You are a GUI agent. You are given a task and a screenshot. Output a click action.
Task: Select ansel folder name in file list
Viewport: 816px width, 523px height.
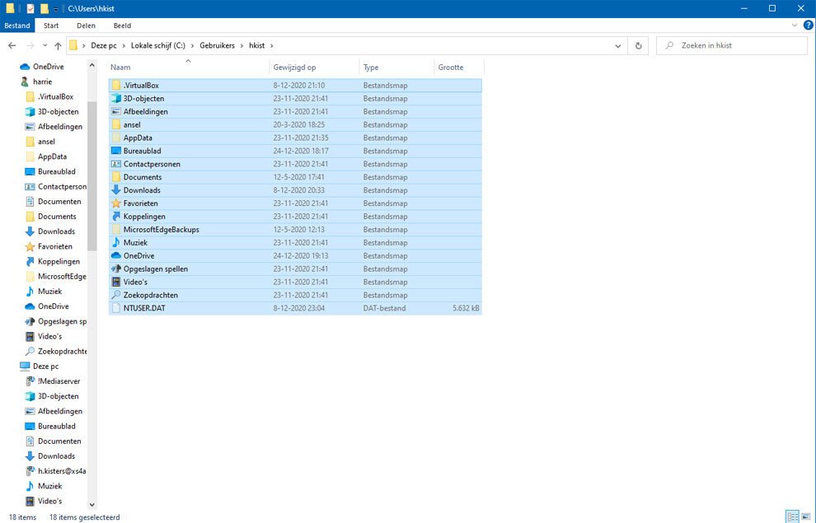coord(132,124)
